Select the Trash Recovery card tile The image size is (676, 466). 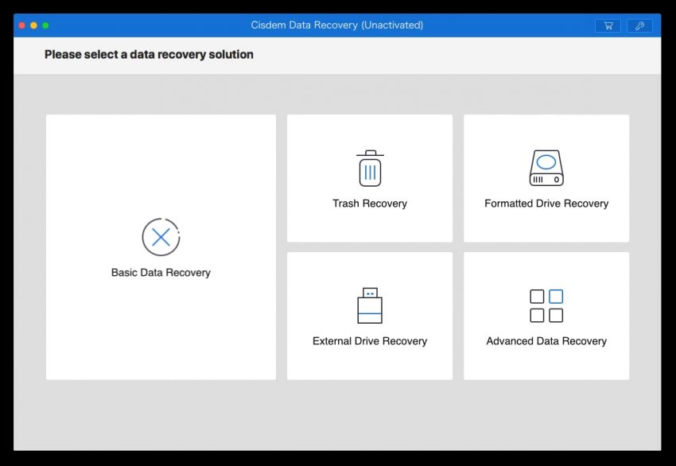click(x=370, y=178)
